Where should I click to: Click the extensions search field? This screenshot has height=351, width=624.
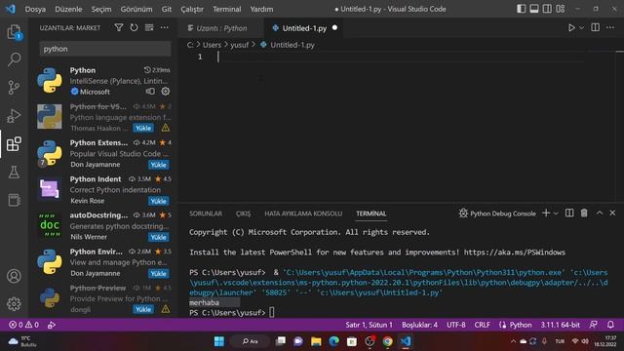pyautogui.click(x=105, y=49)
